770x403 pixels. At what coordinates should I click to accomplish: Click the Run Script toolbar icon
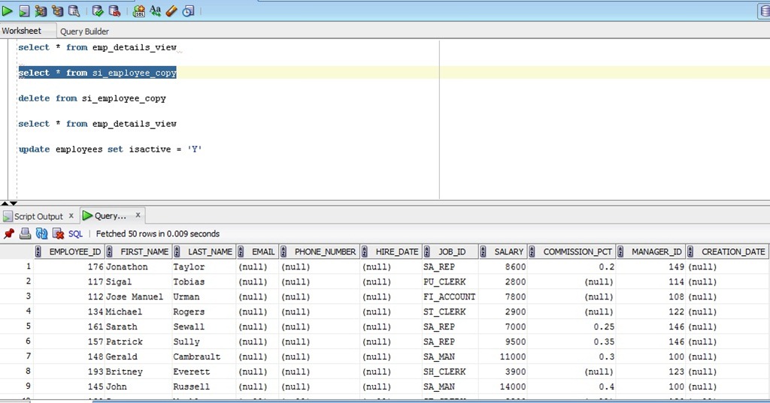[x=24, y=11]
